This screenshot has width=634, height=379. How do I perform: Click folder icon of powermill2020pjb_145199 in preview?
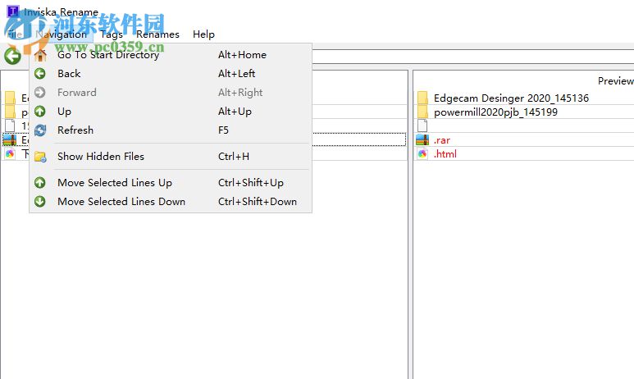pos(422,112)
